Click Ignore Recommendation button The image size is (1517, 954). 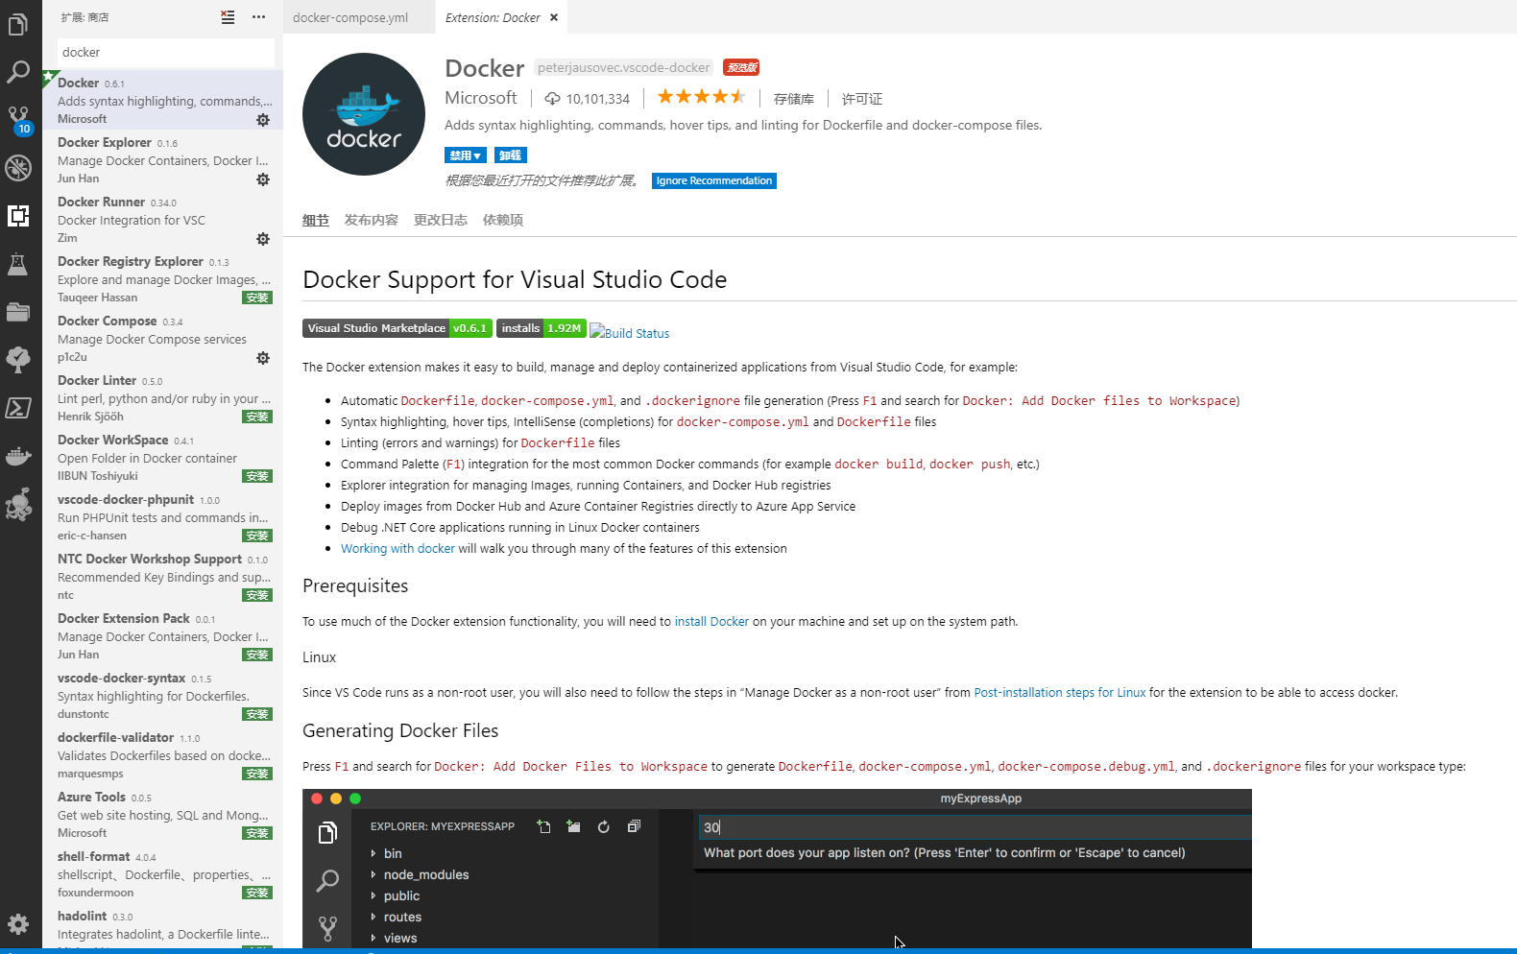pos(714,180)
